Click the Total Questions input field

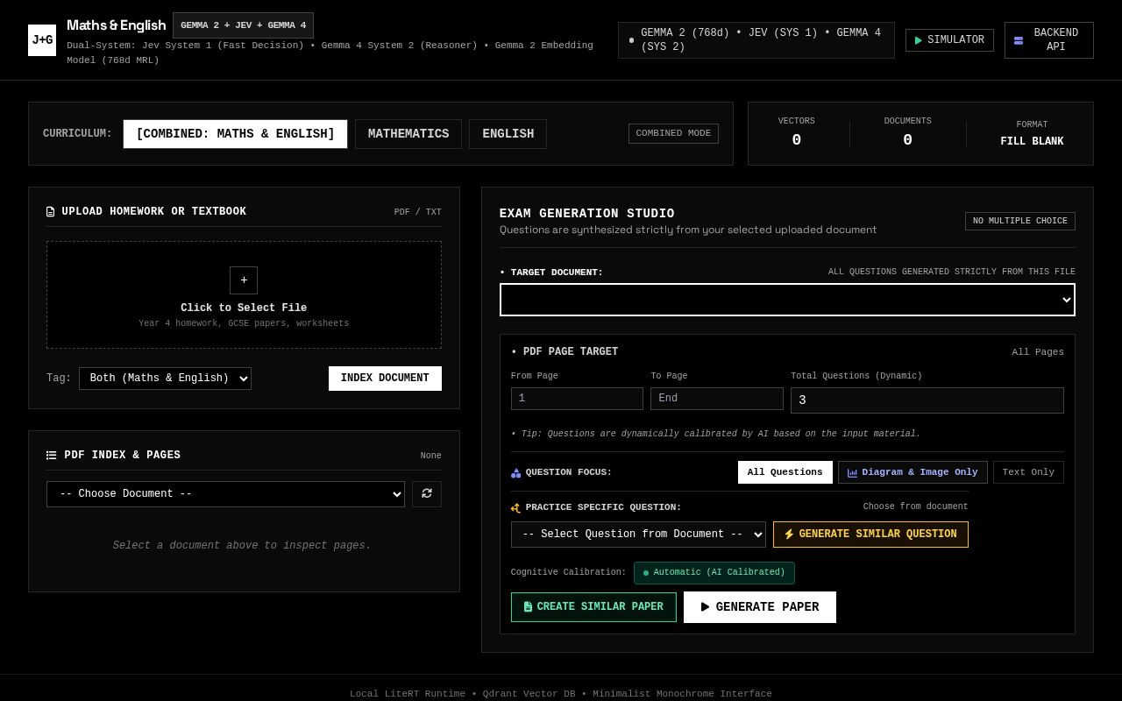(927, 400)
